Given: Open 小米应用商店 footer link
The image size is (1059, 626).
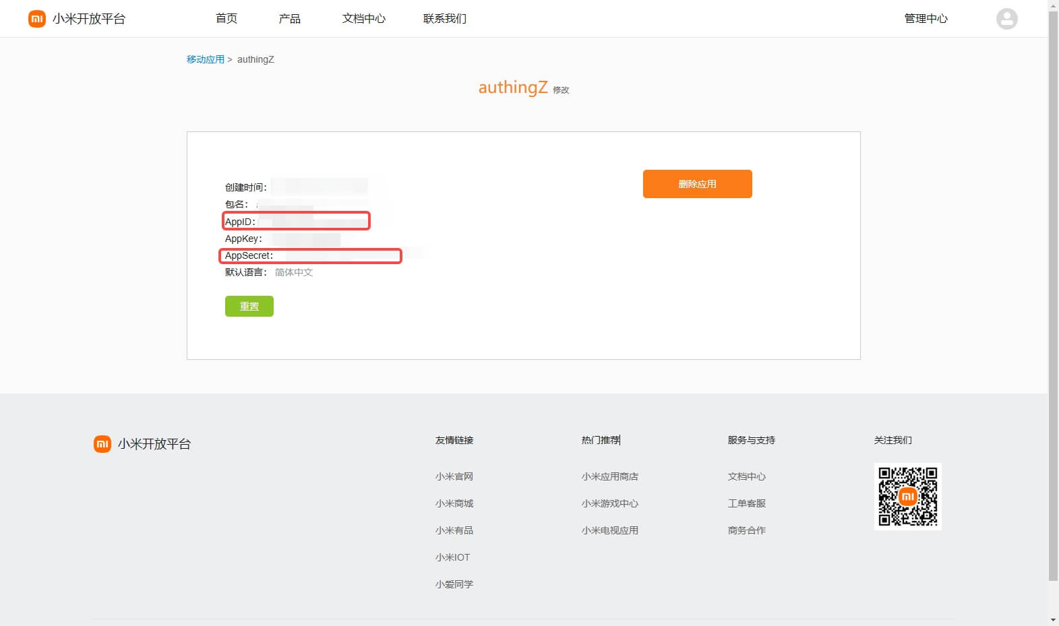Looking at the screenshot, I should click(x=610, y=476).
